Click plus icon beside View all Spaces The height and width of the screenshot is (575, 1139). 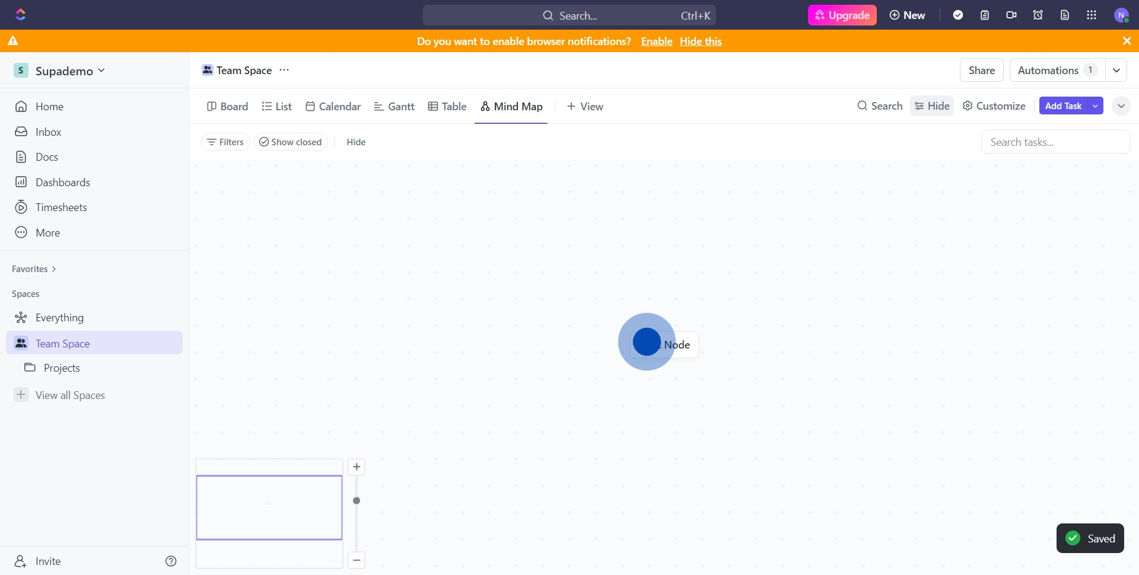click(21, 395)
